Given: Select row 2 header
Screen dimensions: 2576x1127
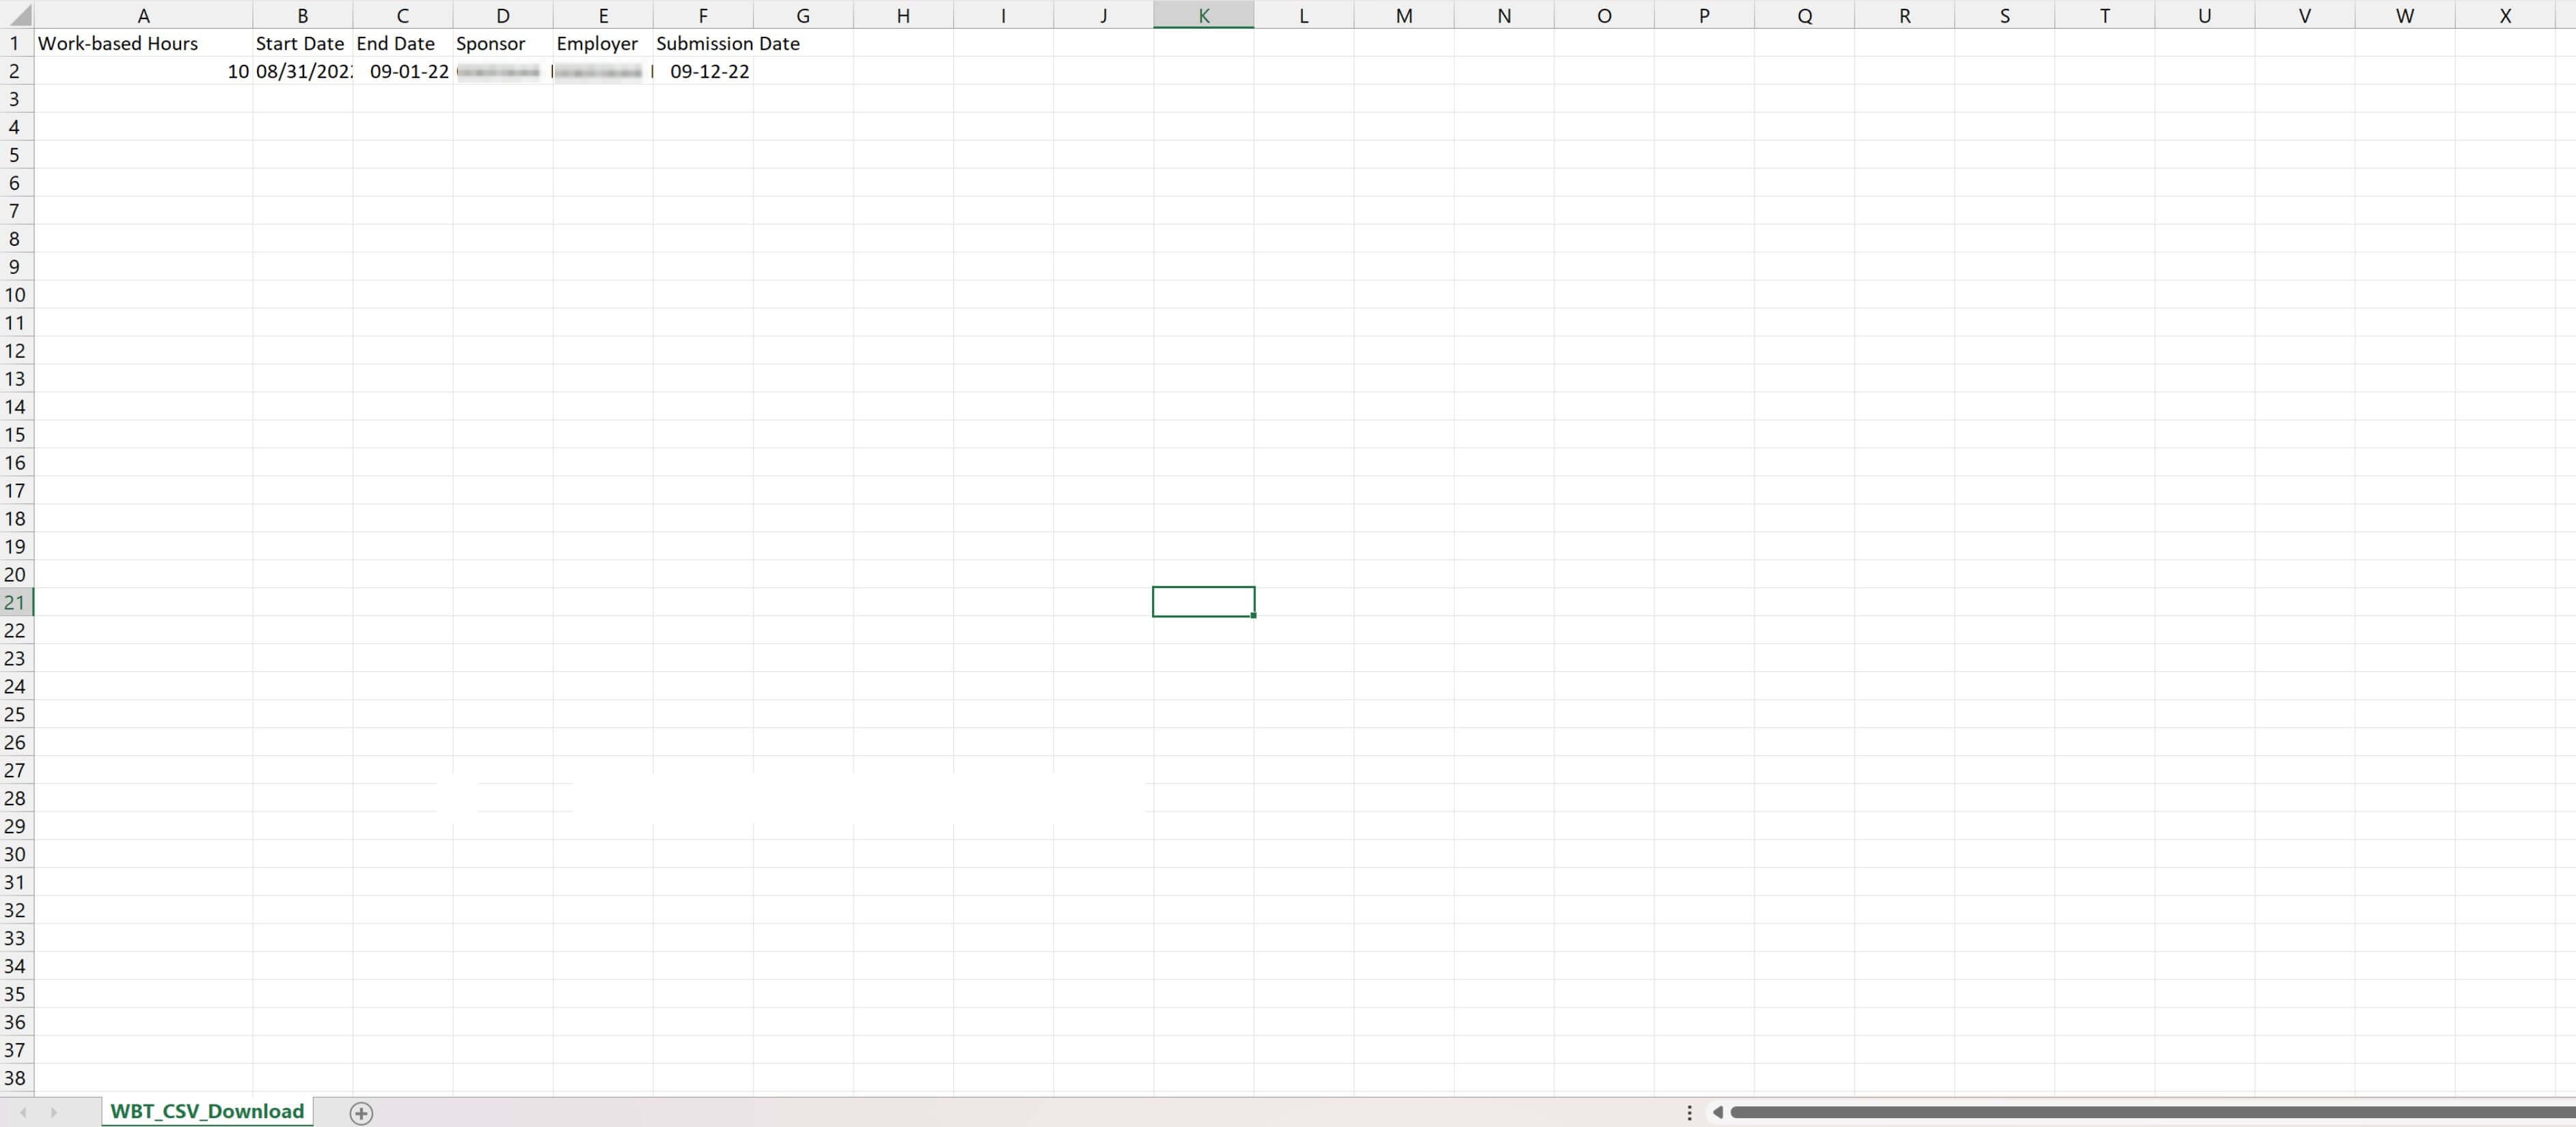Looking at the screenshot, I should point(15,71).
